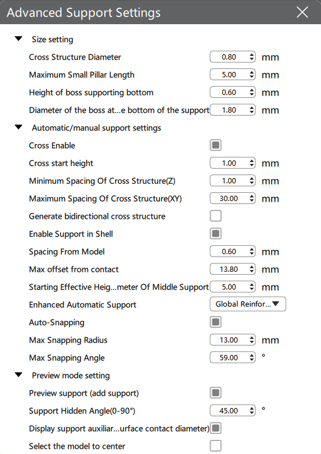The image size is (321, 454).
Task: Decrease Max Snapping Radius with down arrow
Action: (251, 343)
